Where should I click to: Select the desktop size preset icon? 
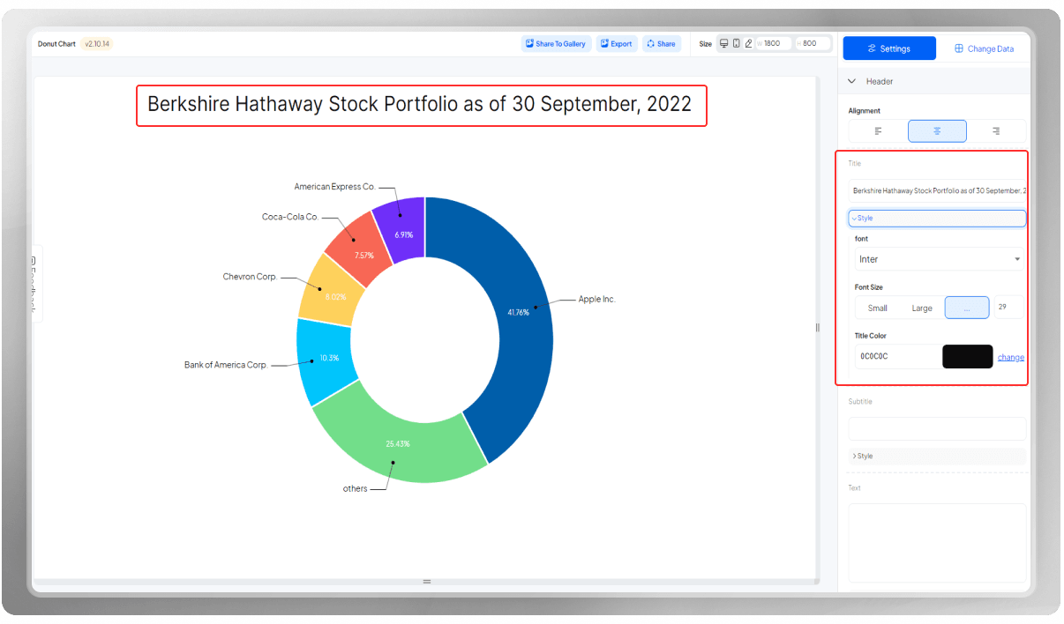coord(723,43)
